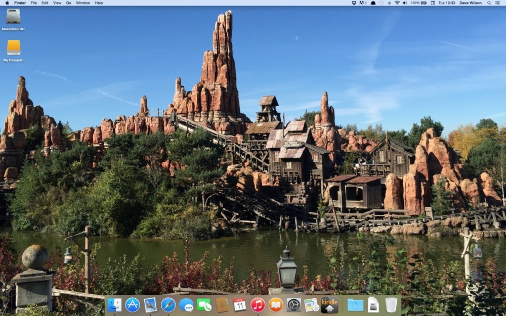
Task: Open the Dave Wilson user menu
Action: (x=471, y=3)
